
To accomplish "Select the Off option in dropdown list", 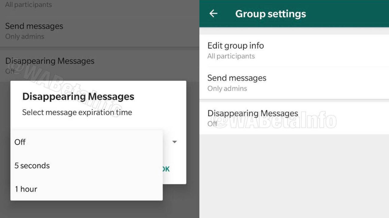I will (x=20, y=142).
